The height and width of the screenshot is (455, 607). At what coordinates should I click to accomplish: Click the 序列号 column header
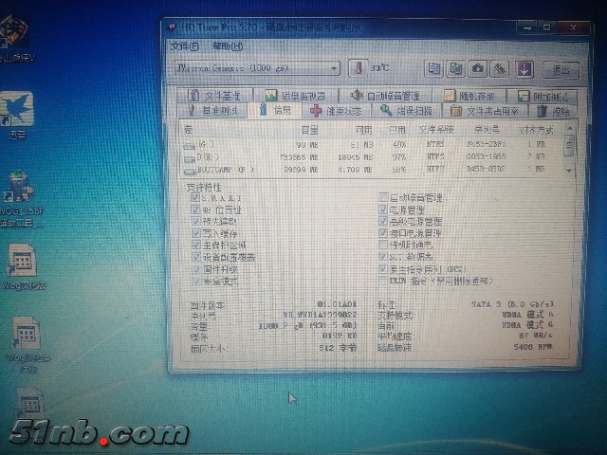(x=487, y=130)
